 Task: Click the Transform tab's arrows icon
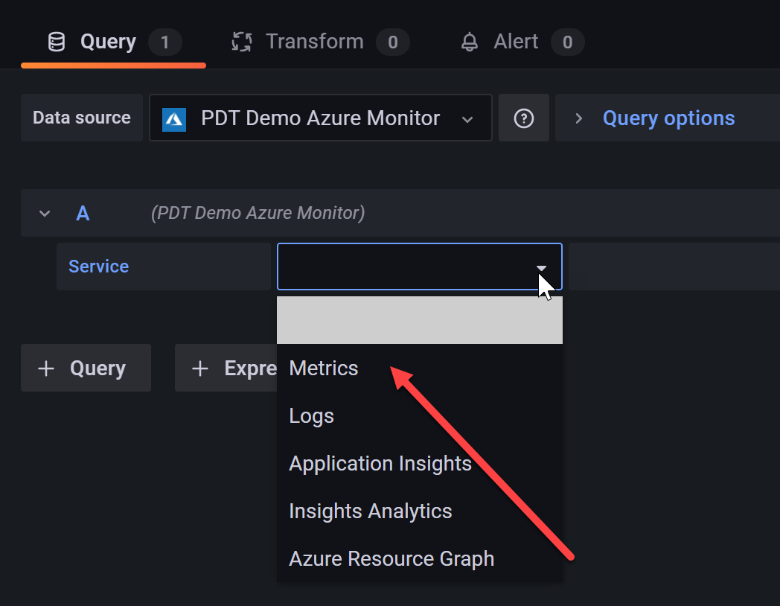pos(242,42)
